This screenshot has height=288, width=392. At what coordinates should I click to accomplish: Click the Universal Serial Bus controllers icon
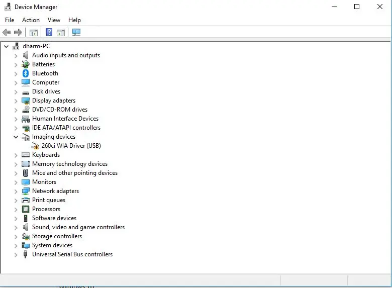pos(26,254)
